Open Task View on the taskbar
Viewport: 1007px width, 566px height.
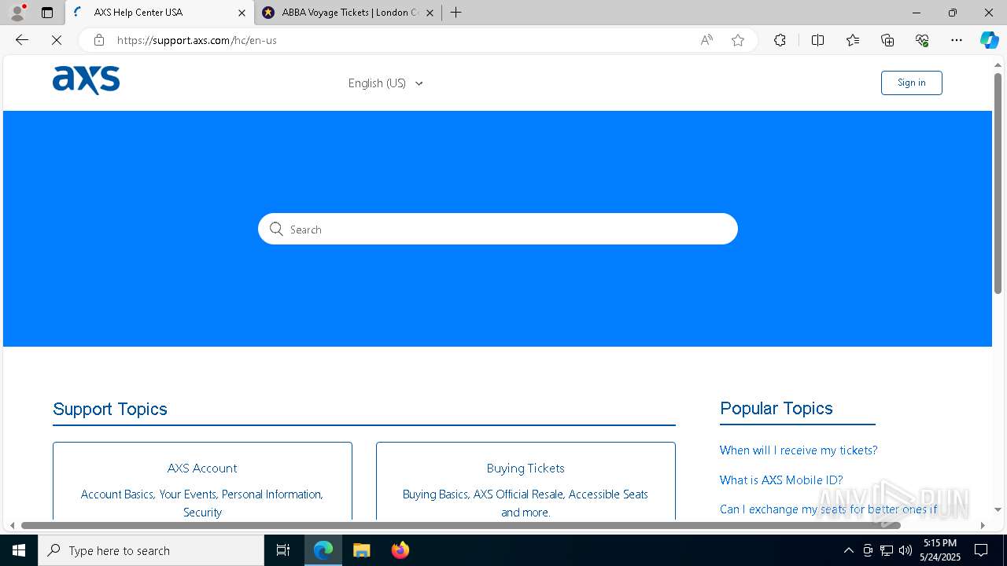coord(283,550)
